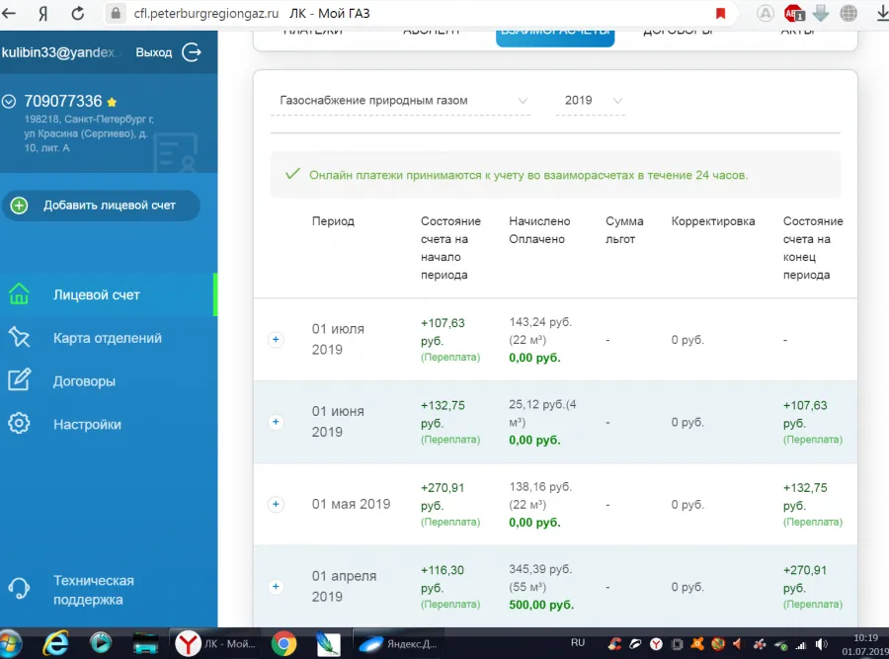
Task: Click the +107,63 руб. start balance for July
Action: tap(443, 332)
